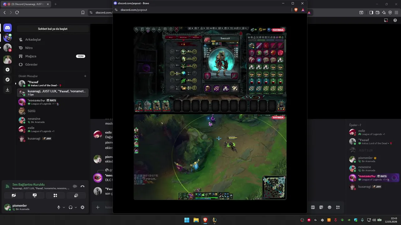Start screen share from voice panel
401x225 pixels.
[34, 195]
